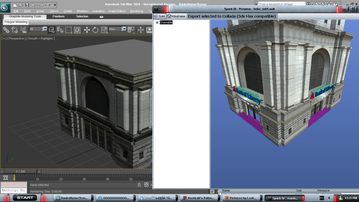The width and height of the screenshot is (359, 202).
Task: Click the InfoCenter keyword search field
Action: point(282,4)
